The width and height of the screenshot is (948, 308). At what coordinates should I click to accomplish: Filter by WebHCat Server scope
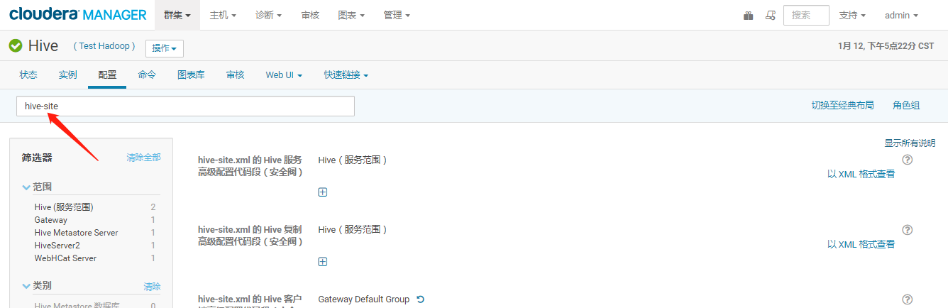point(65,258)
